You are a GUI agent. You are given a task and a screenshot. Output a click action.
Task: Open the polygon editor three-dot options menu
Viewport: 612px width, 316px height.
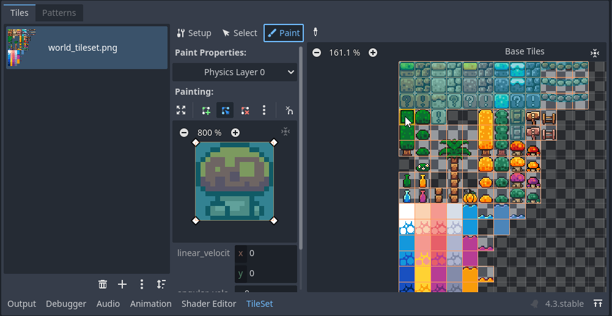[264, 110]
